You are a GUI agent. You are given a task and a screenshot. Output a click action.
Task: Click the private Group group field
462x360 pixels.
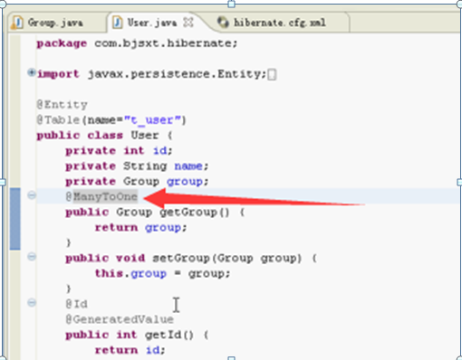(x=137, y=182)
